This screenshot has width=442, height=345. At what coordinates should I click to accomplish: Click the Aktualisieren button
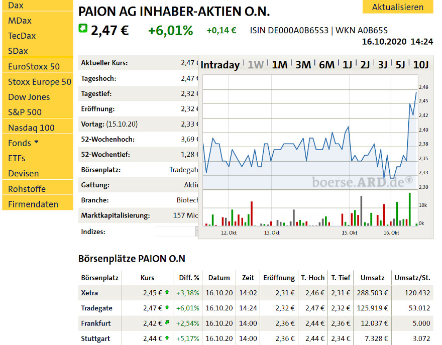click(397, 7)
